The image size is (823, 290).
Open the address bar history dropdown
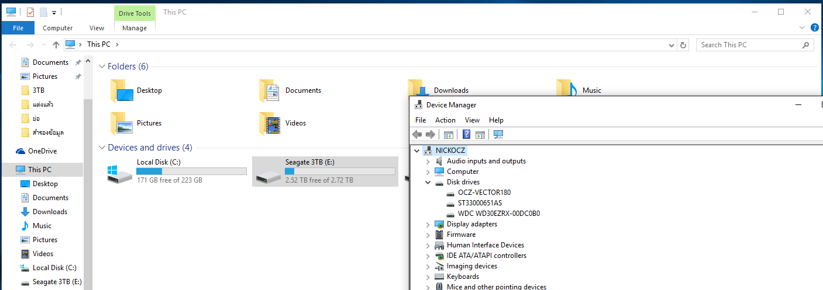coord(672,45)
